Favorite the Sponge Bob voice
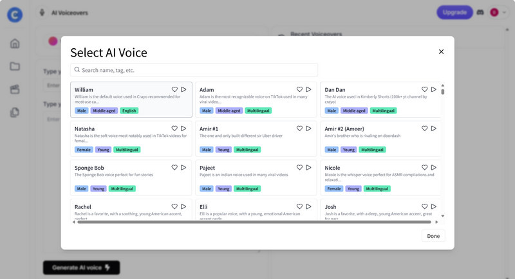The image size is (515, 279). click(174, 168)
